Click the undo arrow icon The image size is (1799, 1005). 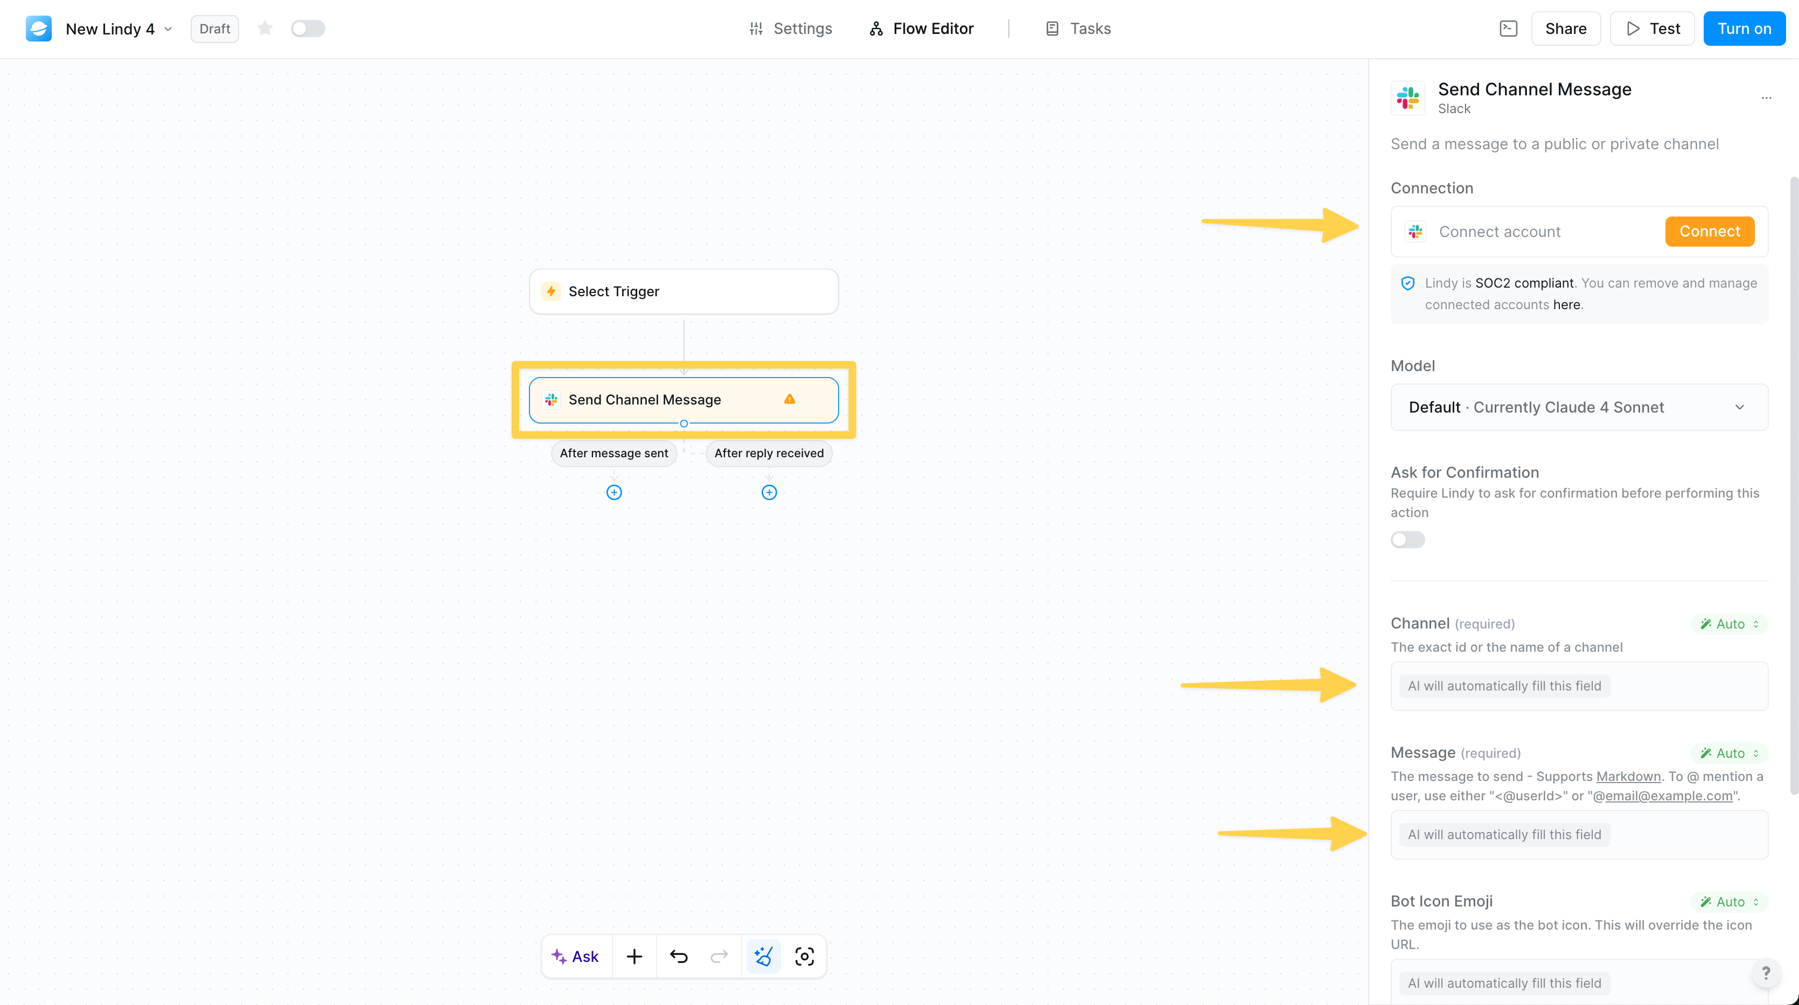679,956
